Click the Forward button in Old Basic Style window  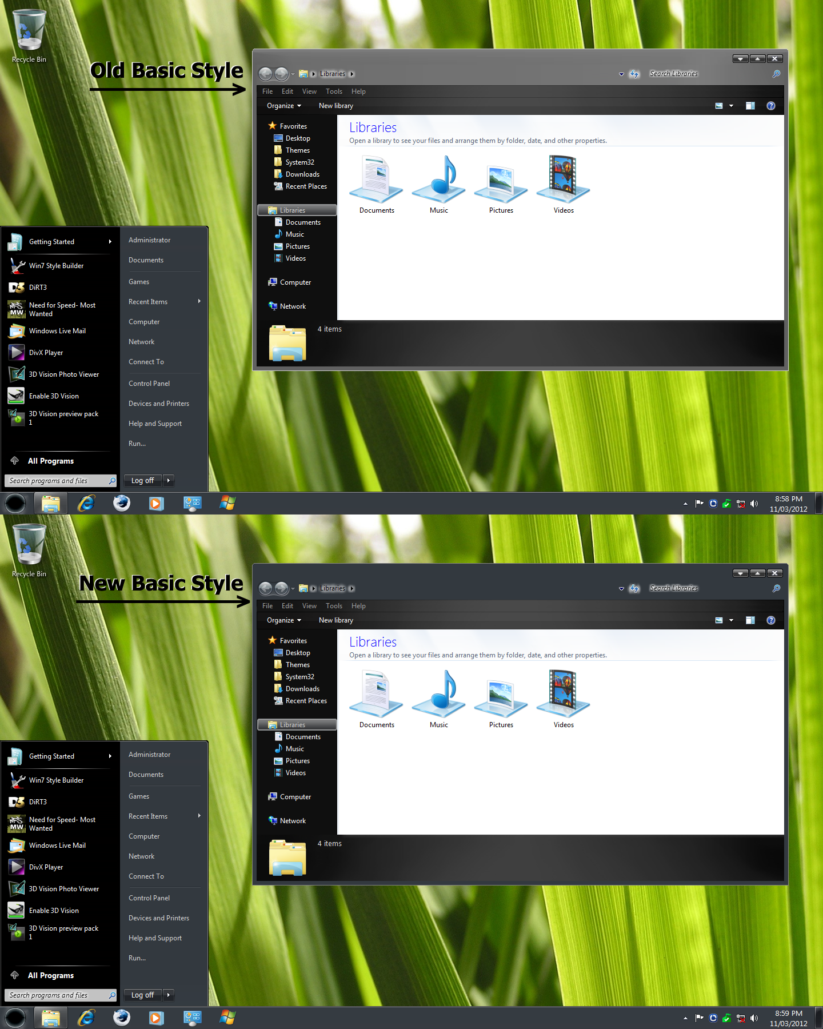click(282, 74)
